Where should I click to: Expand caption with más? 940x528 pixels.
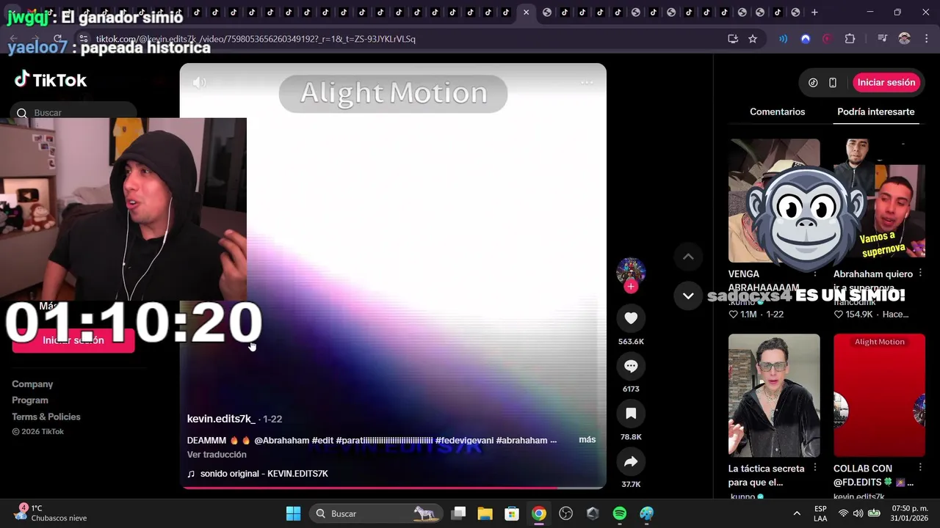[587, 440]
